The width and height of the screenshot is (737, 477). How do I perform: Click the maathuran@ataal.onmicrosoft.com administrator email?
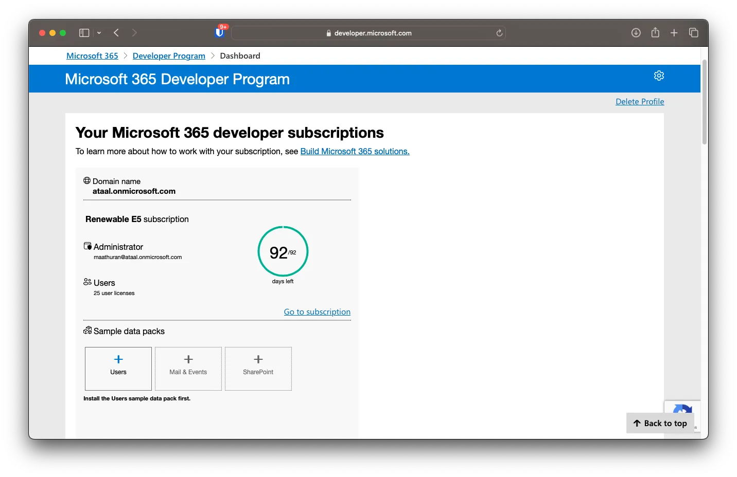click(137, 257)
